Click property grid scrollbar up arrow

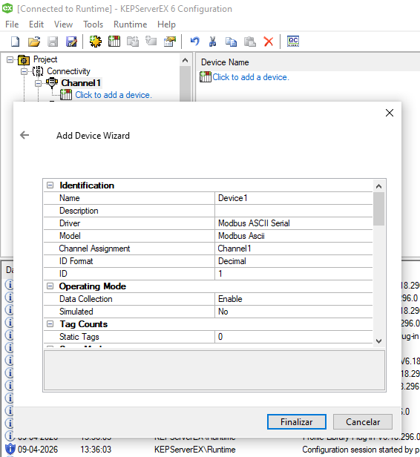coord(378,186)
